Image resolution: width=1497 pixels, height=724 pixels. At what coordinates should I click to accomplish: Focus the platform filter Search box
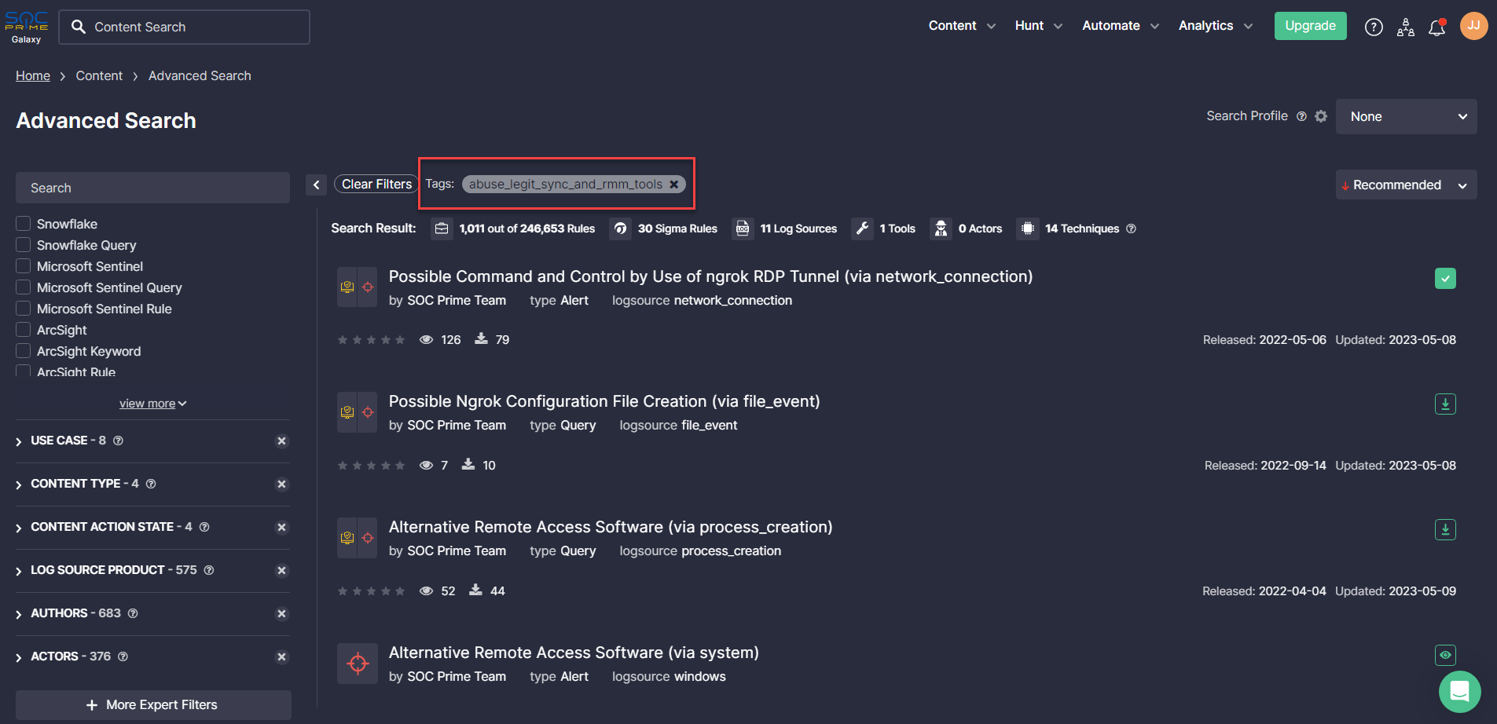(152, 188)
